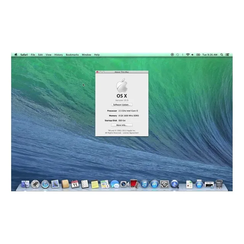
Task: Open Time Machine menu bar icon
Action: [x=178, y=55]
